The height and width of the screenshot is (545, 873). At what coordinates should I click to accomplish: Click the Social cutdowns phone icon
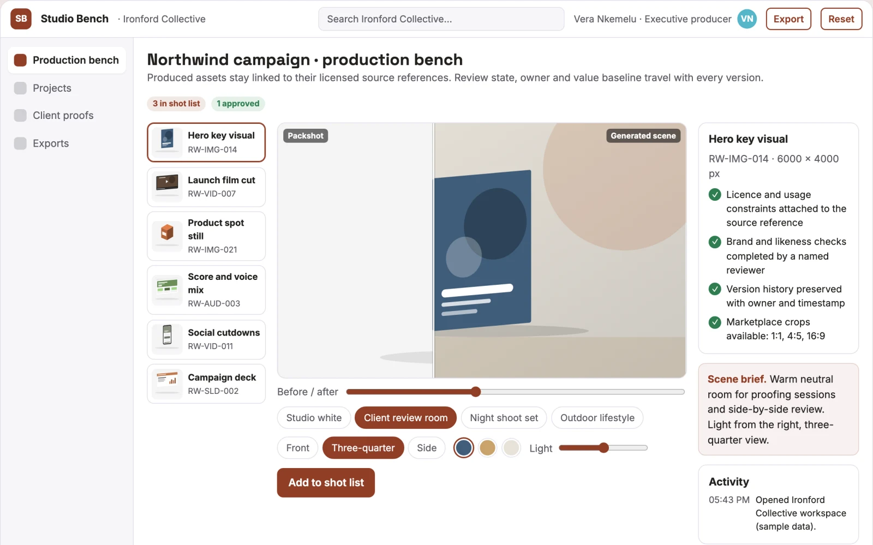click(x=167, y=339)
